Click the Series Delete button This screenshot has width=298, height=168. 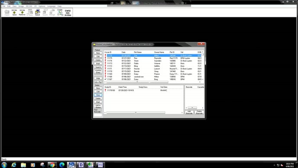point(98,99)
